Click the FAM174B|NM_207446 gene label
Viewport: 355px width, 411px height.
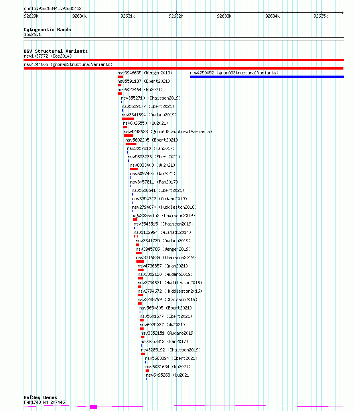[x=44, y=402]
